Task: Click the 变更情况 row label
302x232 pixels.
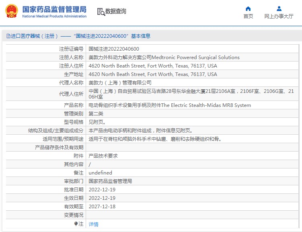Action: pos(74,215)
